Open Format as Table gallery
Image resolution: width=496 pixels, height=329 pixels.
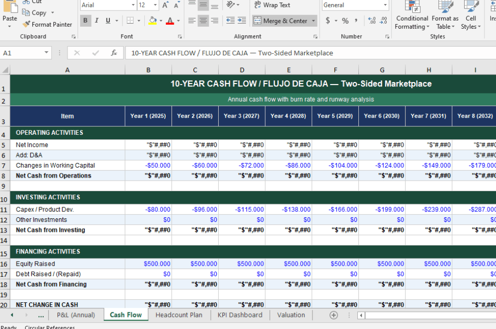[x=445, y=15]
